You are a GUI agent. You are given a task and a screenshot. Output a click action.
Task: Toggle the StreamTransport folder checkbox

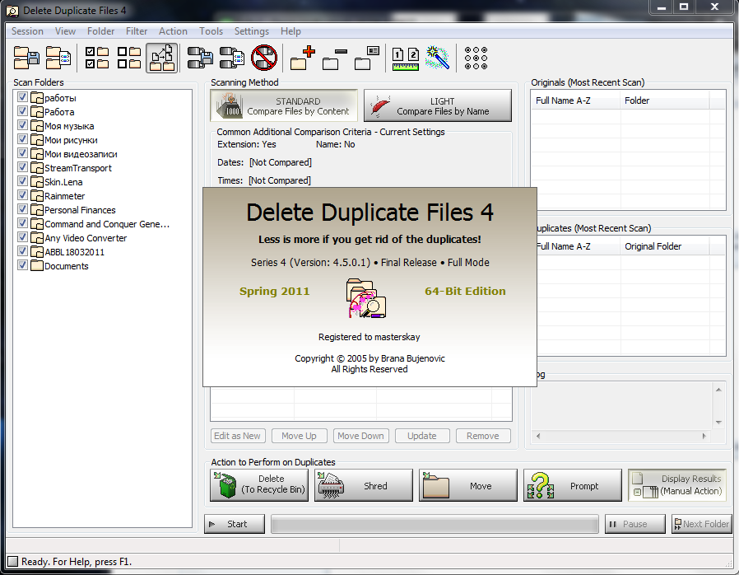[x=22, y=167]
